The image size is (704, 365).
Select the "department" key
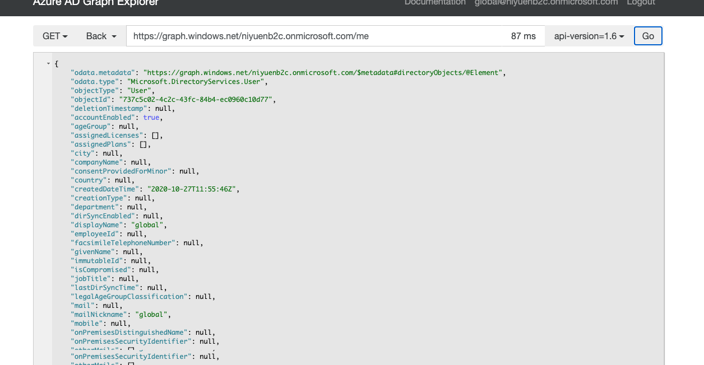(x=95, y=207)
